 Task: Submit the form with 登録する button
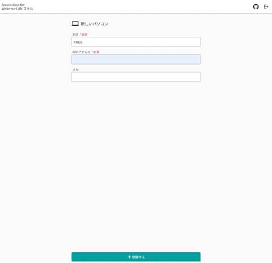(136, 257)
